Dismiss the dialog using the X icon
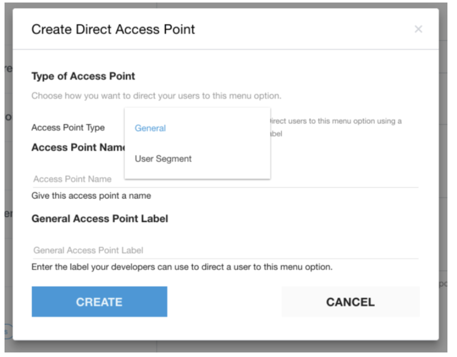457x357 pixels. (x=419, y=29)
